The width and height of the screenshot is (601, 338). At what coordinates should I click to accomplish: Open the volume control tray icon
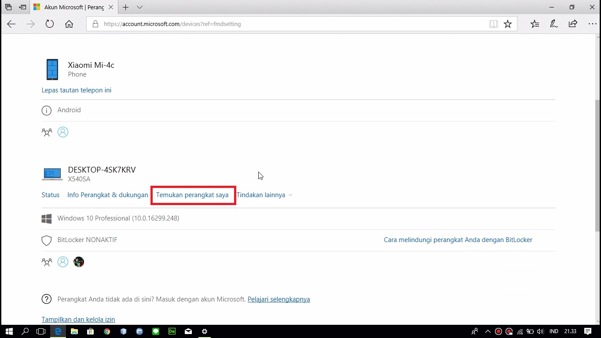(x=540, y=331)
